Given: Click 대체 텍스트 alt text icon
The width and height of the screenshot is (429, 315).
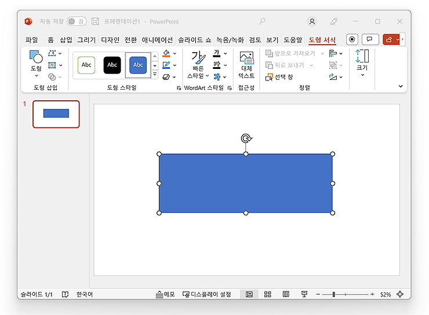Looking at the screenshot, I should (246, 65).
